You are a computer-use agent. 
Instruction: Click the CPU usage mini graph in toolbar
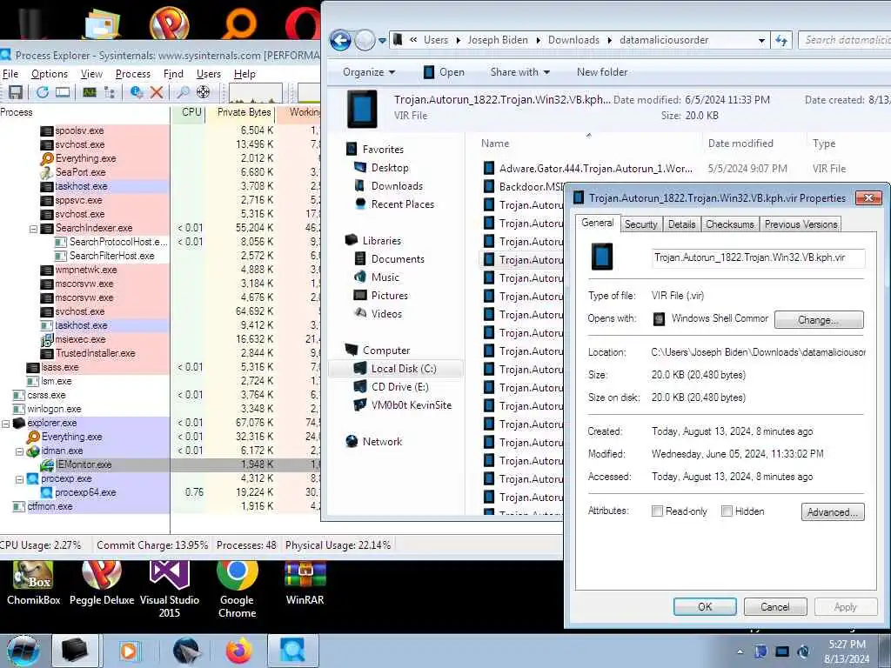(x=256, y=92)
